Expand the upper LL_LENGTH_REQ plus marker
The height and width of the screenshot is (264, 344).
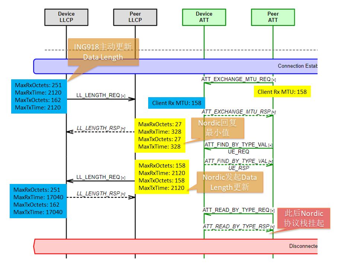tap(123, 96)
